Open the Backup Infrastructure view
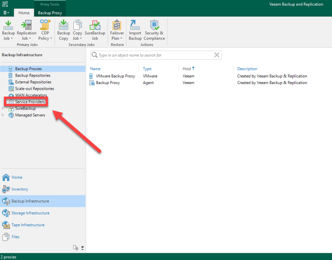This screenshot has height=260, width=332. pyautogui.click(x=43, y=201)
